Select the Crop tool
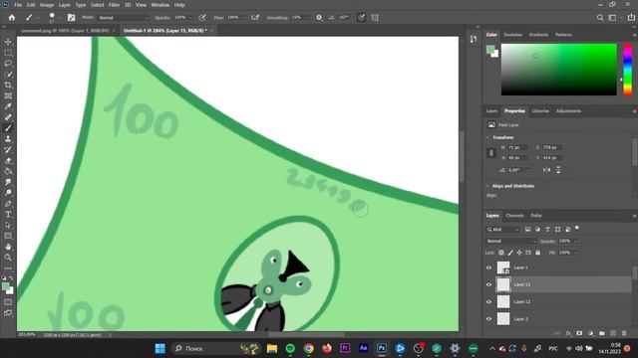Image resolution: width=638 pixels, height=358 pixels. tap(8, 85)
